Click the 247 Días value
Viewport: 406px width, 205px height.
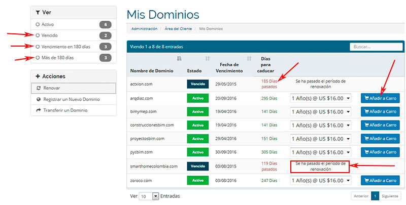point(269,181)
